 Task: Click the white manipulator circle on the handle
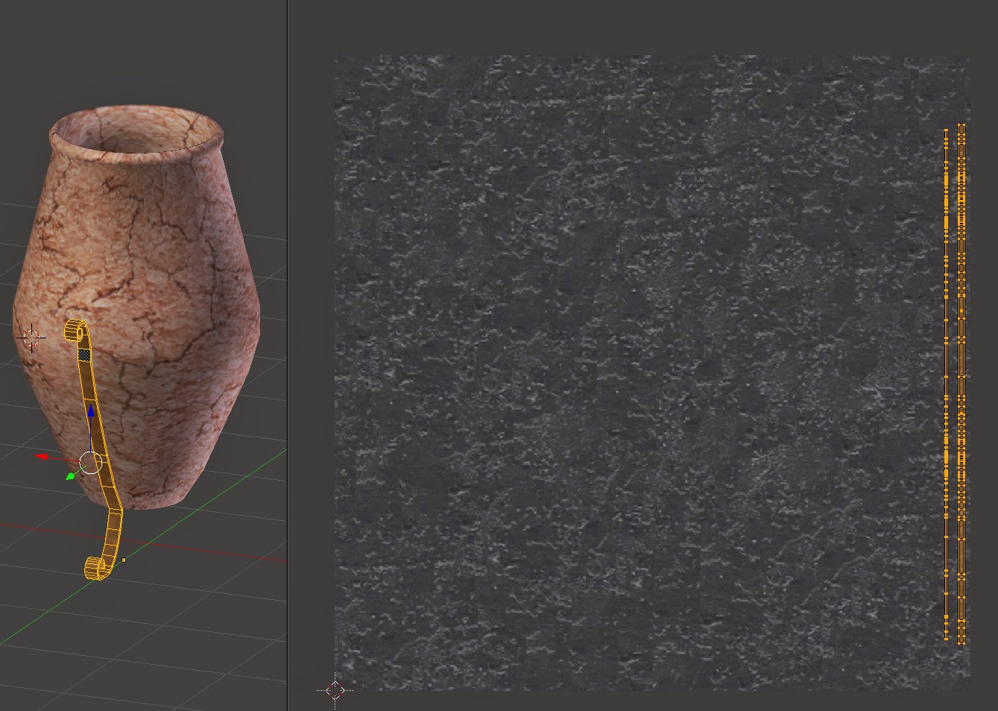point(89,463)
